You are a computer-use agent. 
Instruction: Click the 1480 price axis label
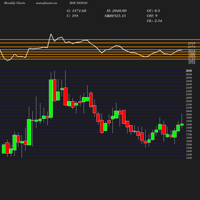point(189,151)
